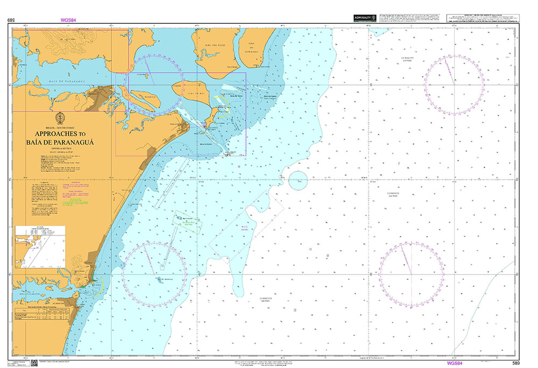Screen dimensions: 538x368
Task: Click the 'APPROACHES TO' title text
Action: pyautogui.click(x=60, y=134)
